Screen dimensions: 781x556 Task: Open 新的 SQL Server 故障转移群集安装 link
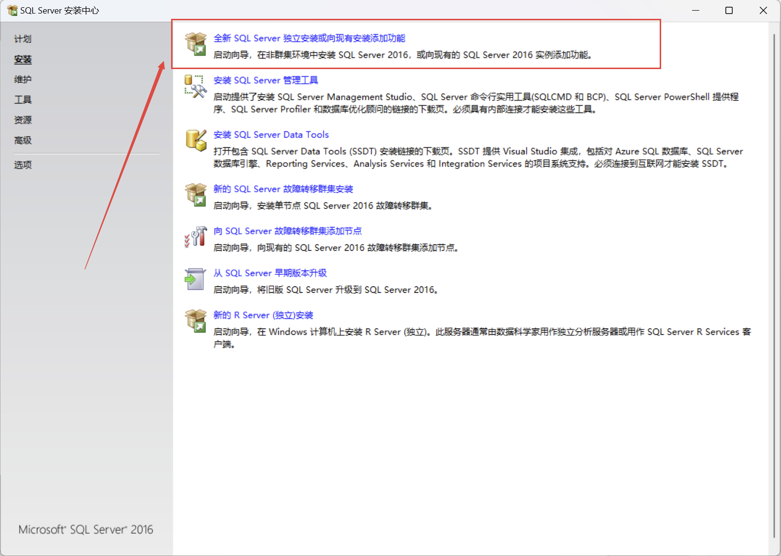[283, 189]
